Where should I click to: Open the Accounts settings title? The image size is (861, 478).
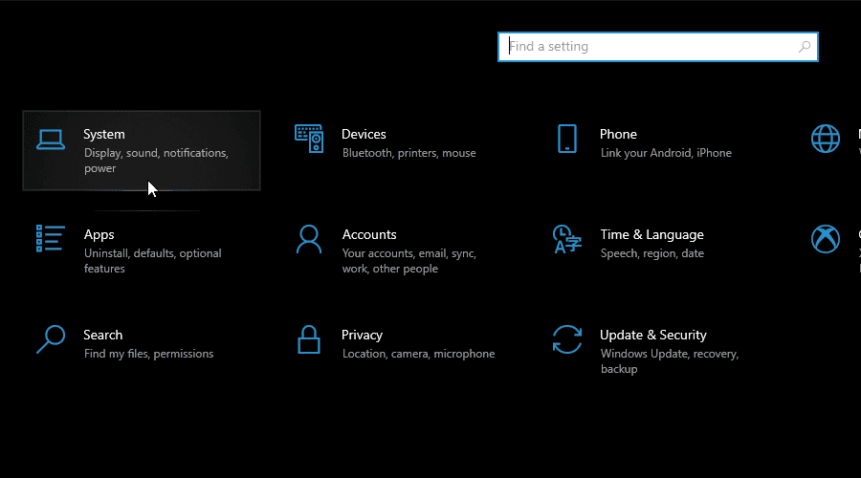pos(369,235)
